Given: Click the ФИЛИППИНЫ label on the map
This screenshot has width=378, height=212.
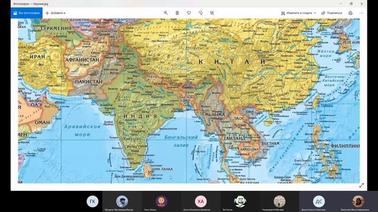Looking at the screenshot, I should click(345, 146).
